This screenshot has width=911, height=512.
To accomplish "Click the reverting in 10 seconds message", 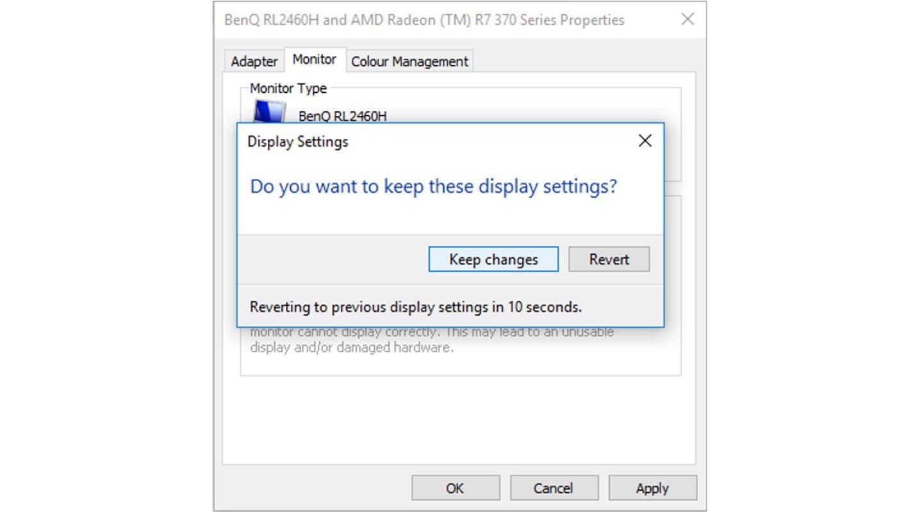I will pos(416,307).
